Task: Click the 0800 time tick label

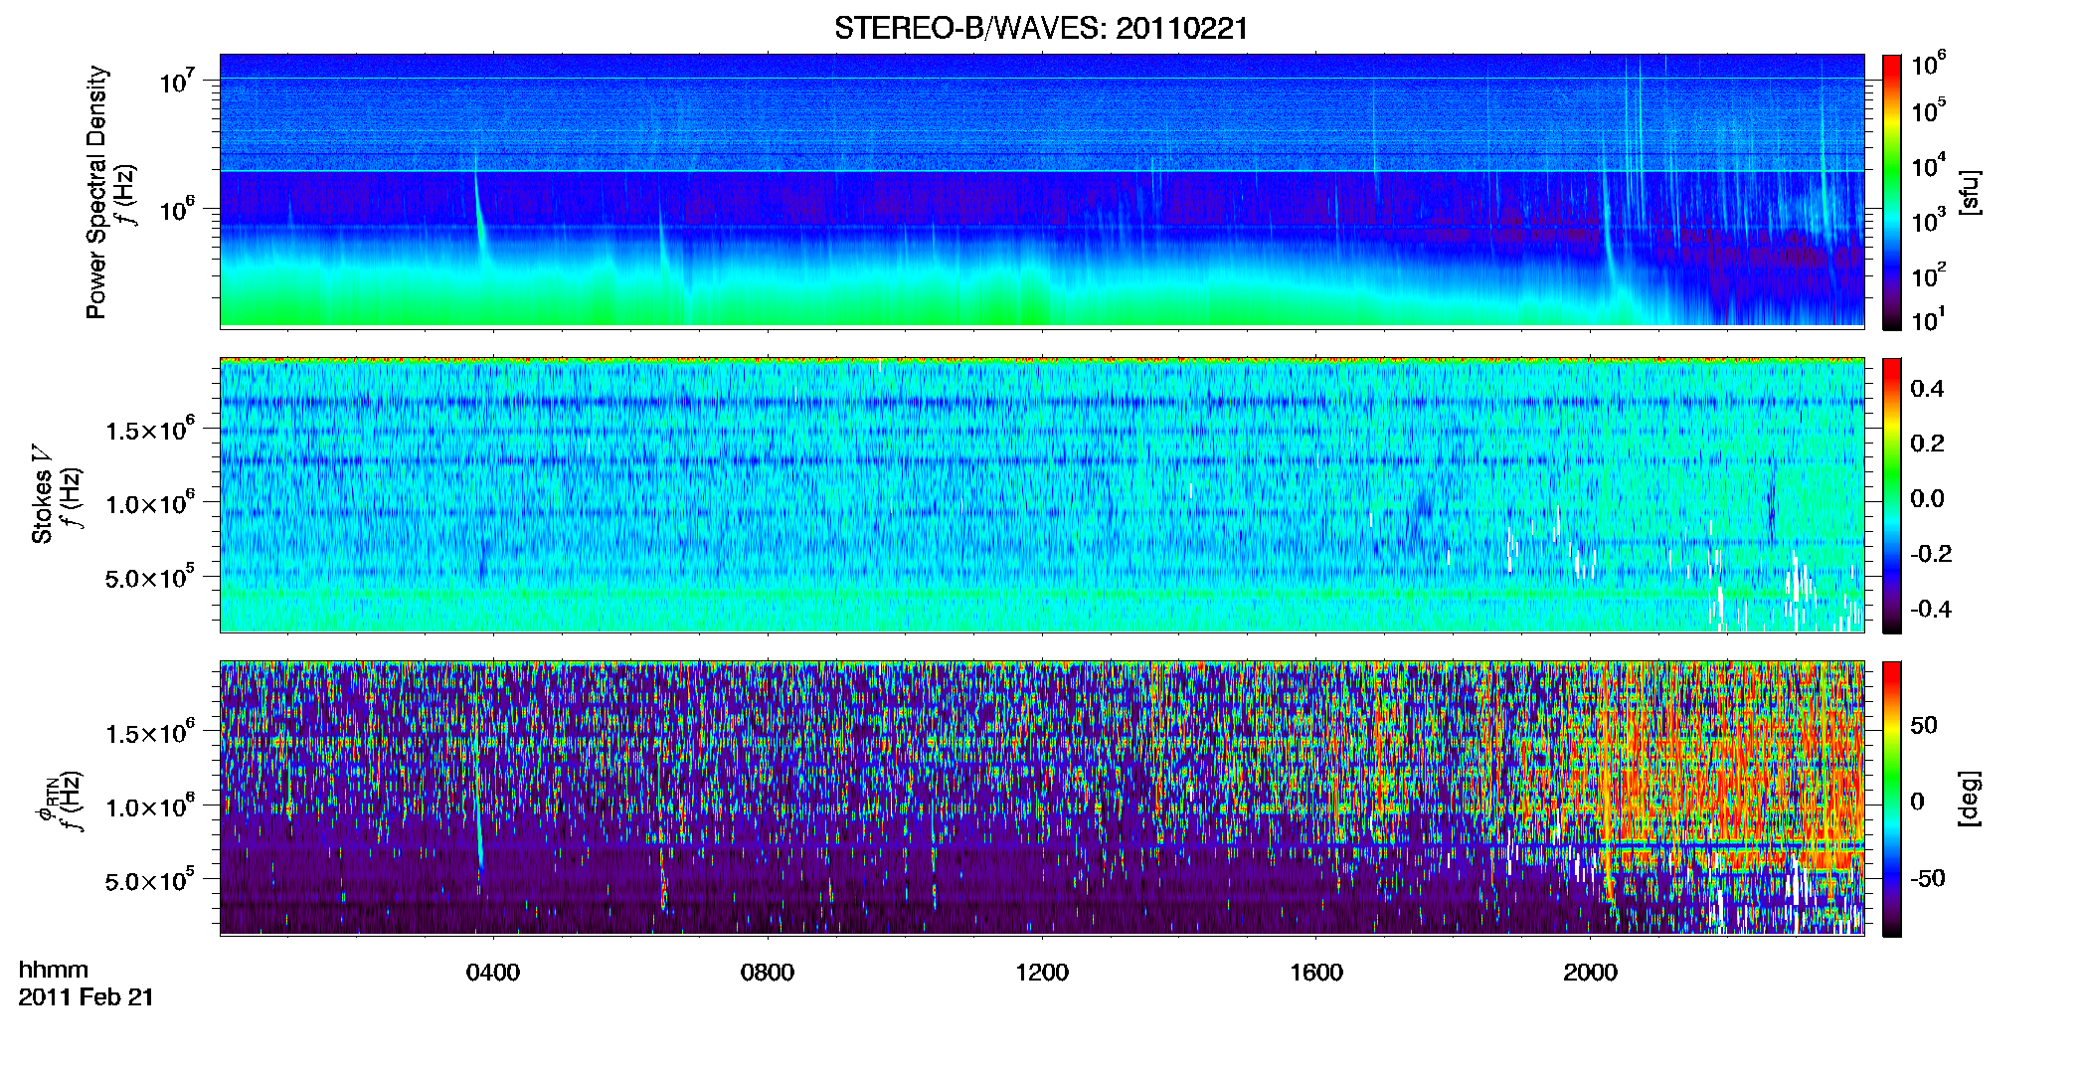Action: 768,973
